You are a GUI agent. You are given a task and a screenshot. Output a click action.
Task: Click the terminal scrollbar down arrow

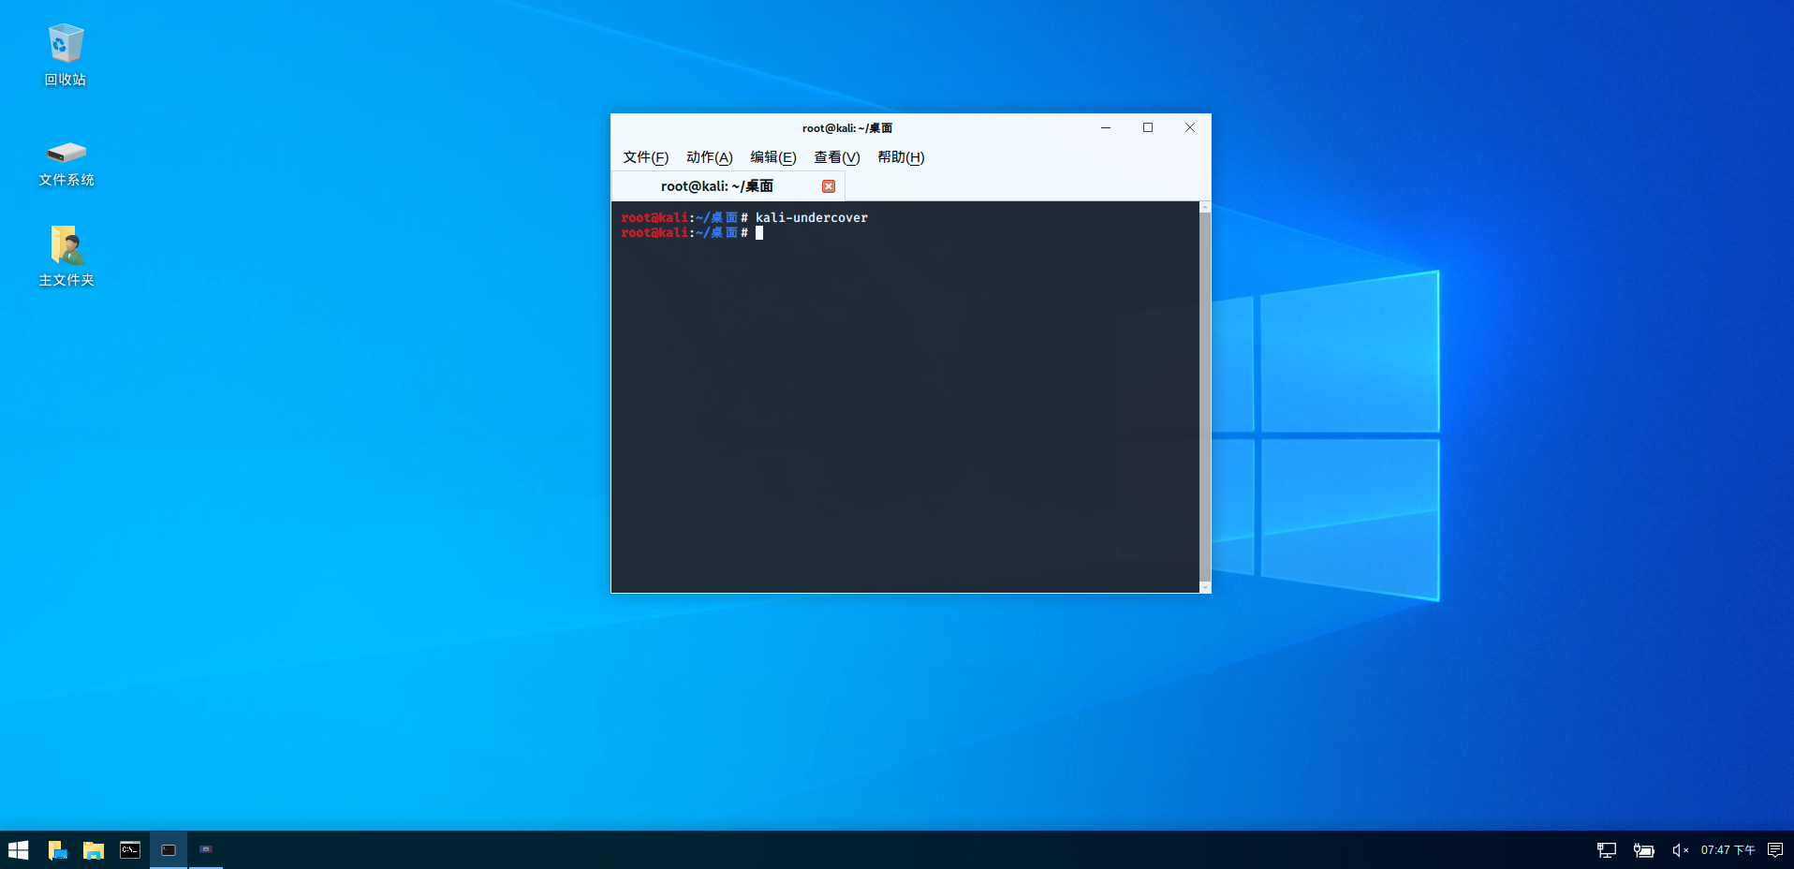[1205, 587]
